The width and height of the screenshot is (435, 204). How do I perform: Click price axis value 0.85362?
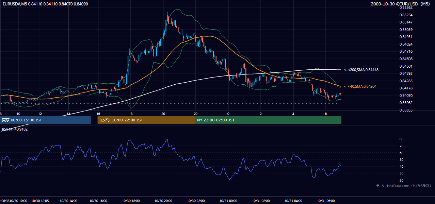(406, 7)
